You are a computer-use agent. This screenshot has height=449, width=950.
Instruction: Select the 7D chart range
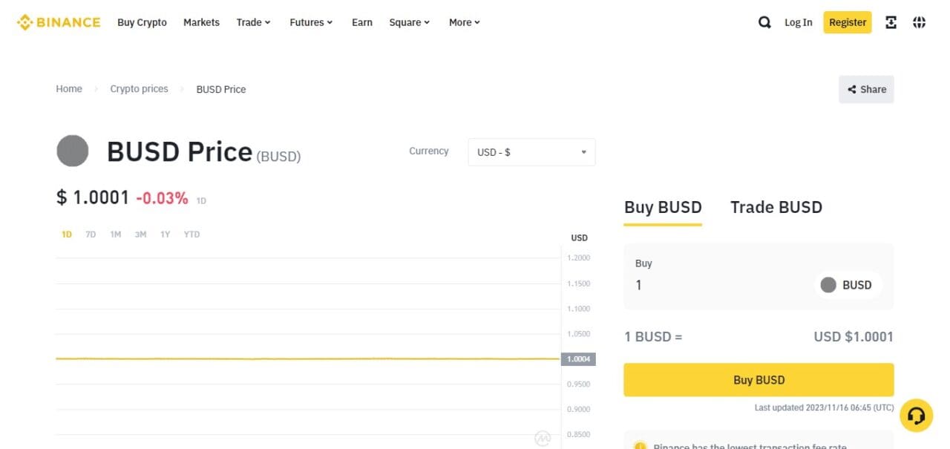pos(91,235)
